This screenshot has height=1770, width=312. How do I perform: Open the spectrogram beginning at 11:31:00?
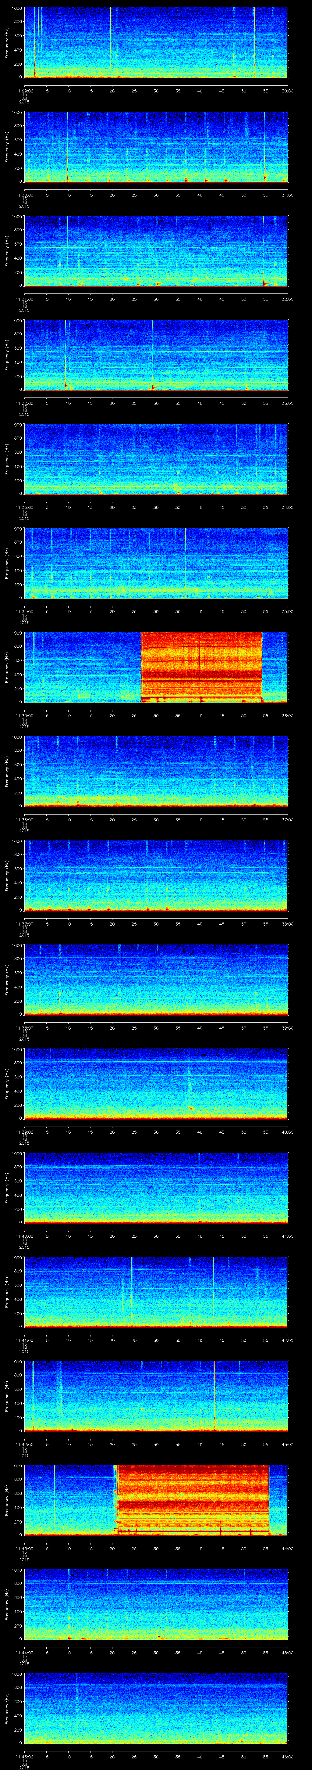tap(156, 251)
